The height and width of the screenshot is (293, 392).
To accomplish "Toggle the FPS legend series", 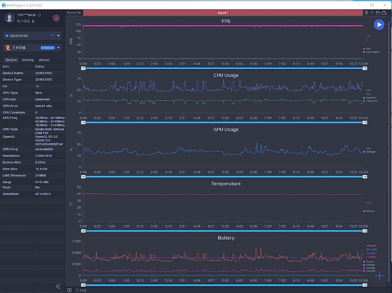I will pyautogui.click(x=368, y=48).
